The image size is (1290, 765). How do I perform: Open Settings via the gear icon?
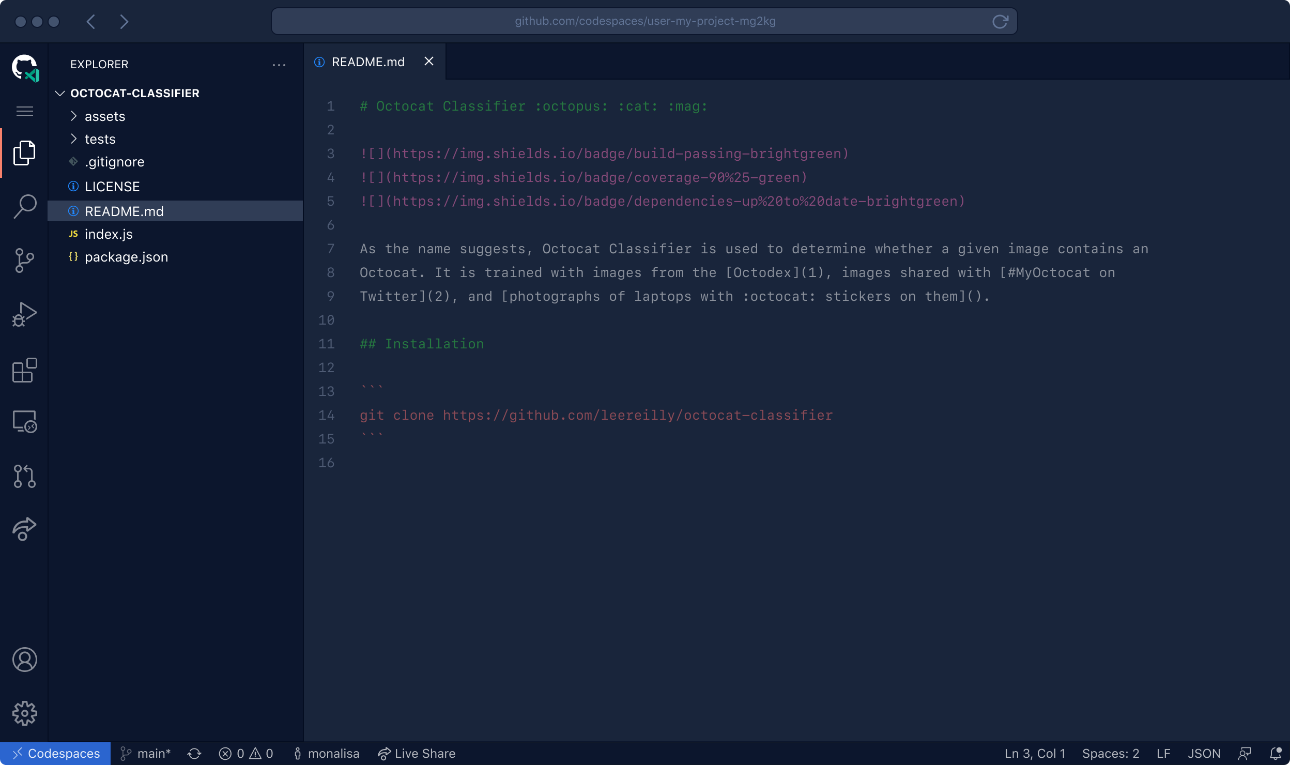pos(24,713)
